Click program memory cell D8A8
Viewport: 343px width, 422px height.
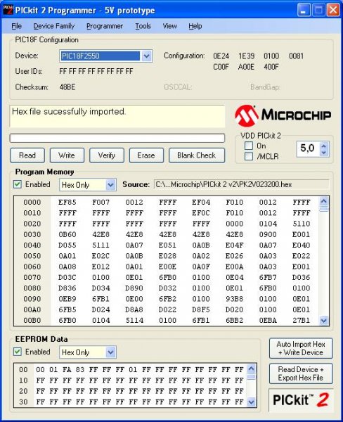pyautogui.click(x=134, y=309)
